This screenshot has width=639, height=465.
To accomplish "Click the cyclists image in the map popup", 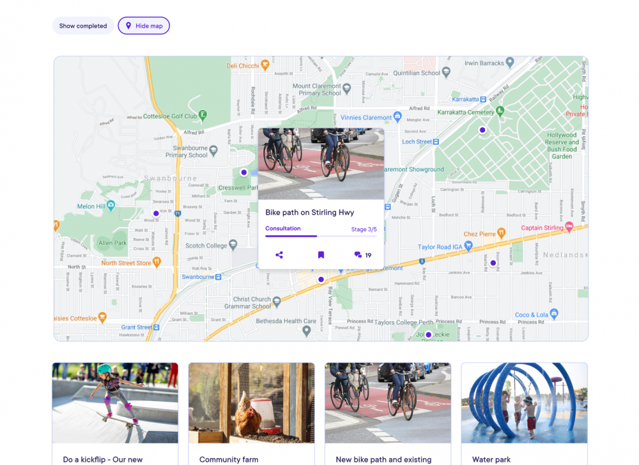I will [321, 161].
